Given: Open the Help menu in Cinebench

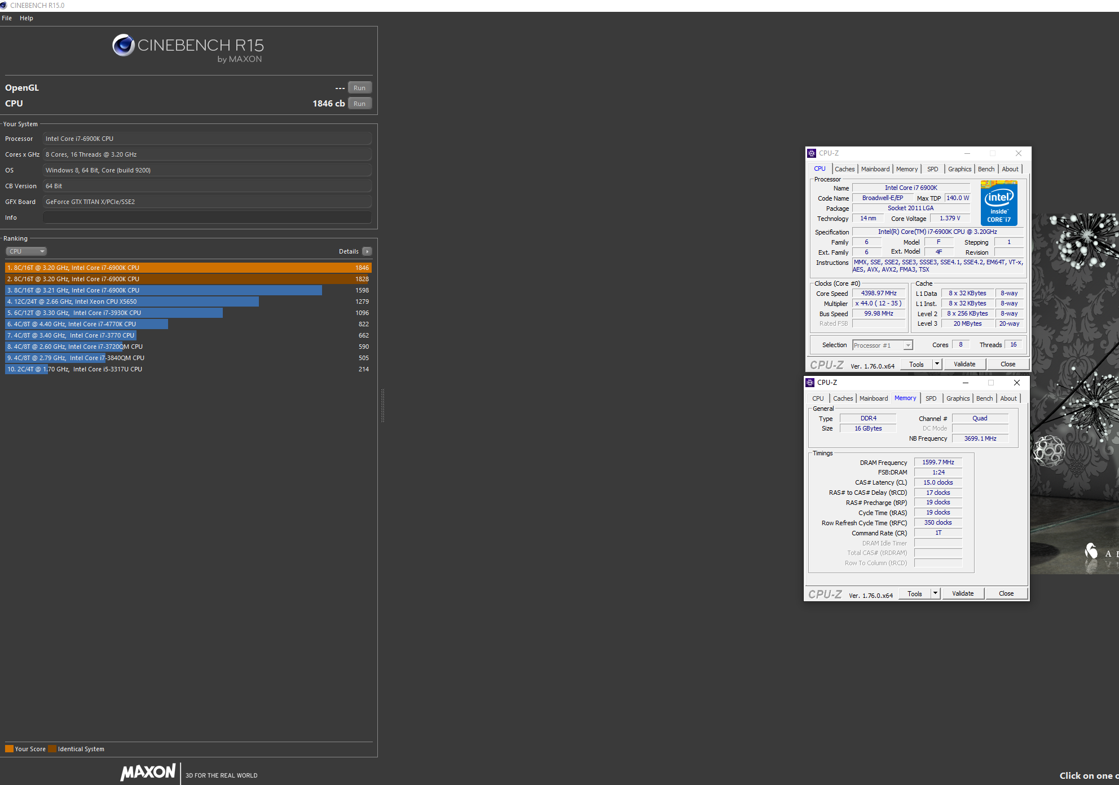Looking at the screenshot, I should pyautogui.click(x=27, y=18).
